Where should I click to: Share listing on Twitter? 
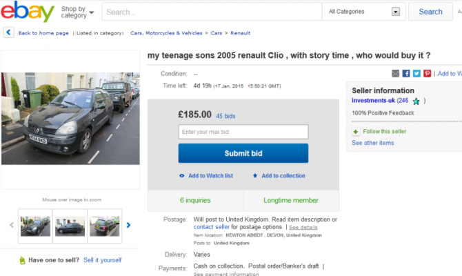coord(416,73)
